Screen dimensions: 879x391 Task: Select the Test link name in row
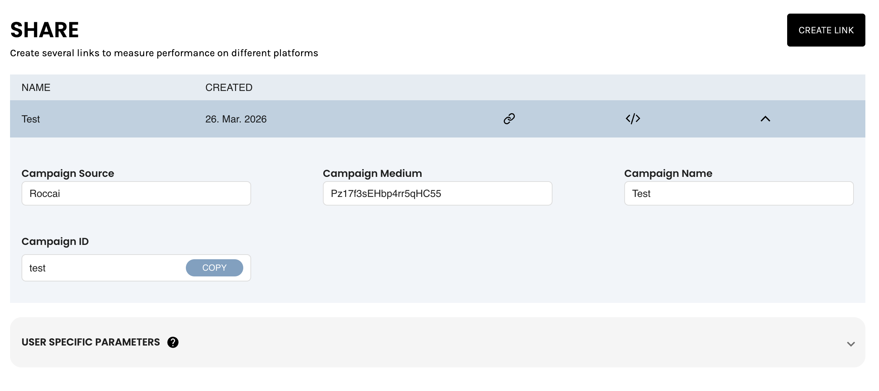pos(31,119)
